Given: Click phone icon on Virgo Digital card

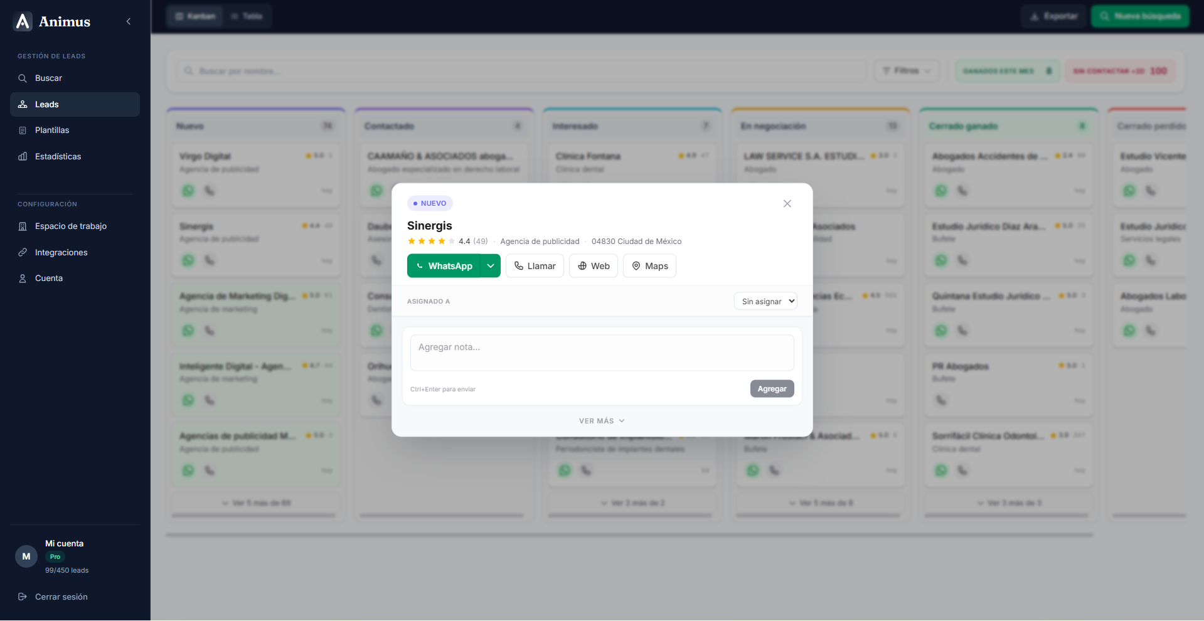Looking at the screenshot, I should [210, 191].
